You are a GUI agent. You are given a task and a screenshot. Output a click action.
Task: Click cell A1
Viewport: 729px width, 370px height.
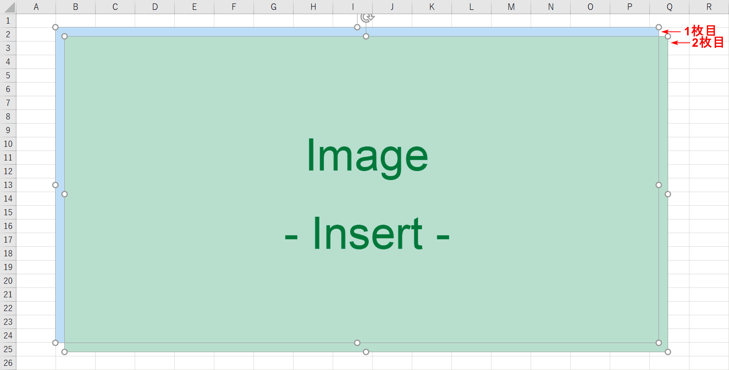click(36, 21)
